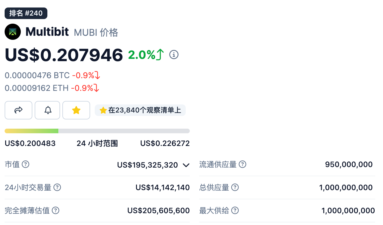383x225 pixels.
Task: Click the Multibit coin logo
Action: [x=12, y=31]
